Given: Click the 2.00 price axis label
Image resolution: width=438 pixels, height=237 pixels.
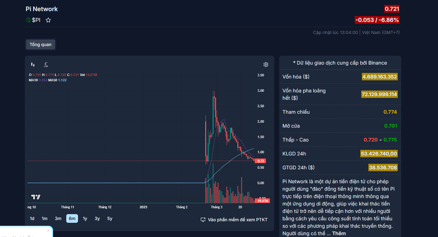Looking at the screenshot, I should pyautogui.click(x=261, y=121).
